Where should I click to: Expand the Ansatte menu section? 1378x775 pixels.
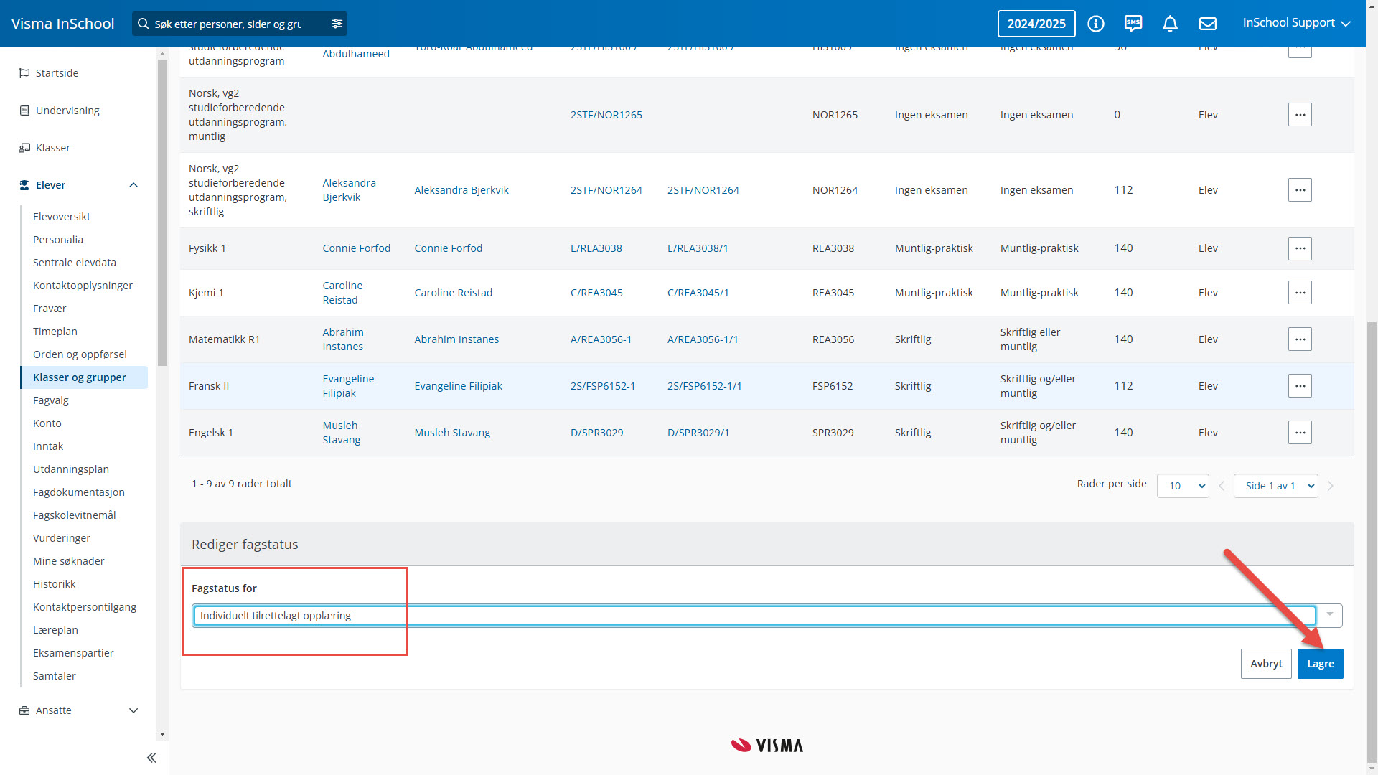tap(133, 710)
